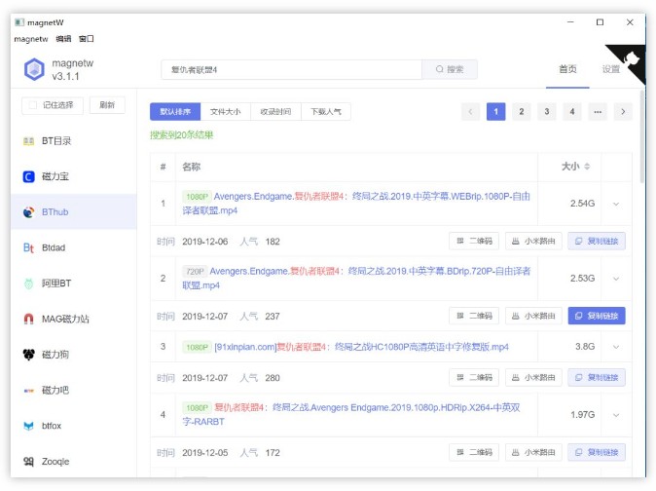
Task: Copy link for result with 人气 280
Action: [597, 378]
